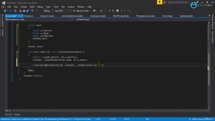
Task: Switch to the Lighting.shader tab
Action: click(x=186, y=16)
